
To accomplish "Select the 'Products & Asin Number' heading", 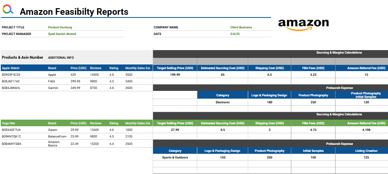I will click(23, 57).
